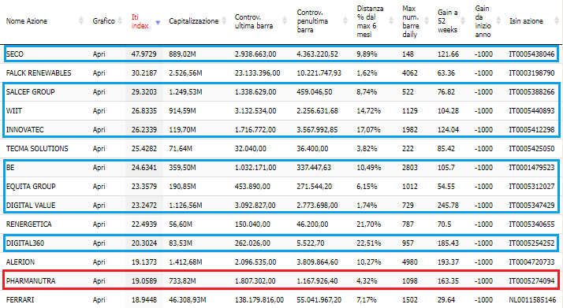Viewport: 563px width, 308px height.
Task: Select the TECMA SOLUTIONS row name
Action: (x=37, y=148)
